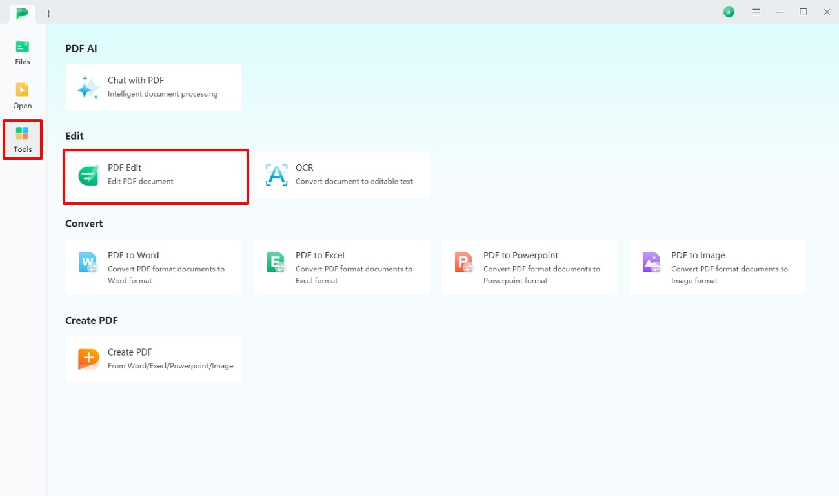Click the OCR letter A icon

pos(276,175)
